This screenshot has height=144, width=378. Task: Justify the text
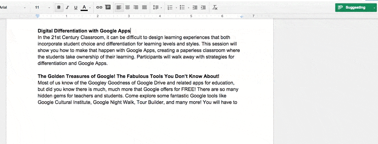click(x=145, y=7)
